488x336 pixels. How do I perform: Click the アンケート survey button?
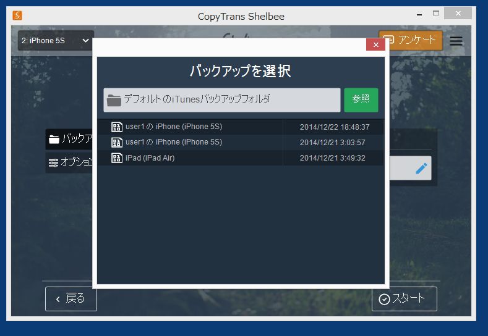tap(411, 40)
